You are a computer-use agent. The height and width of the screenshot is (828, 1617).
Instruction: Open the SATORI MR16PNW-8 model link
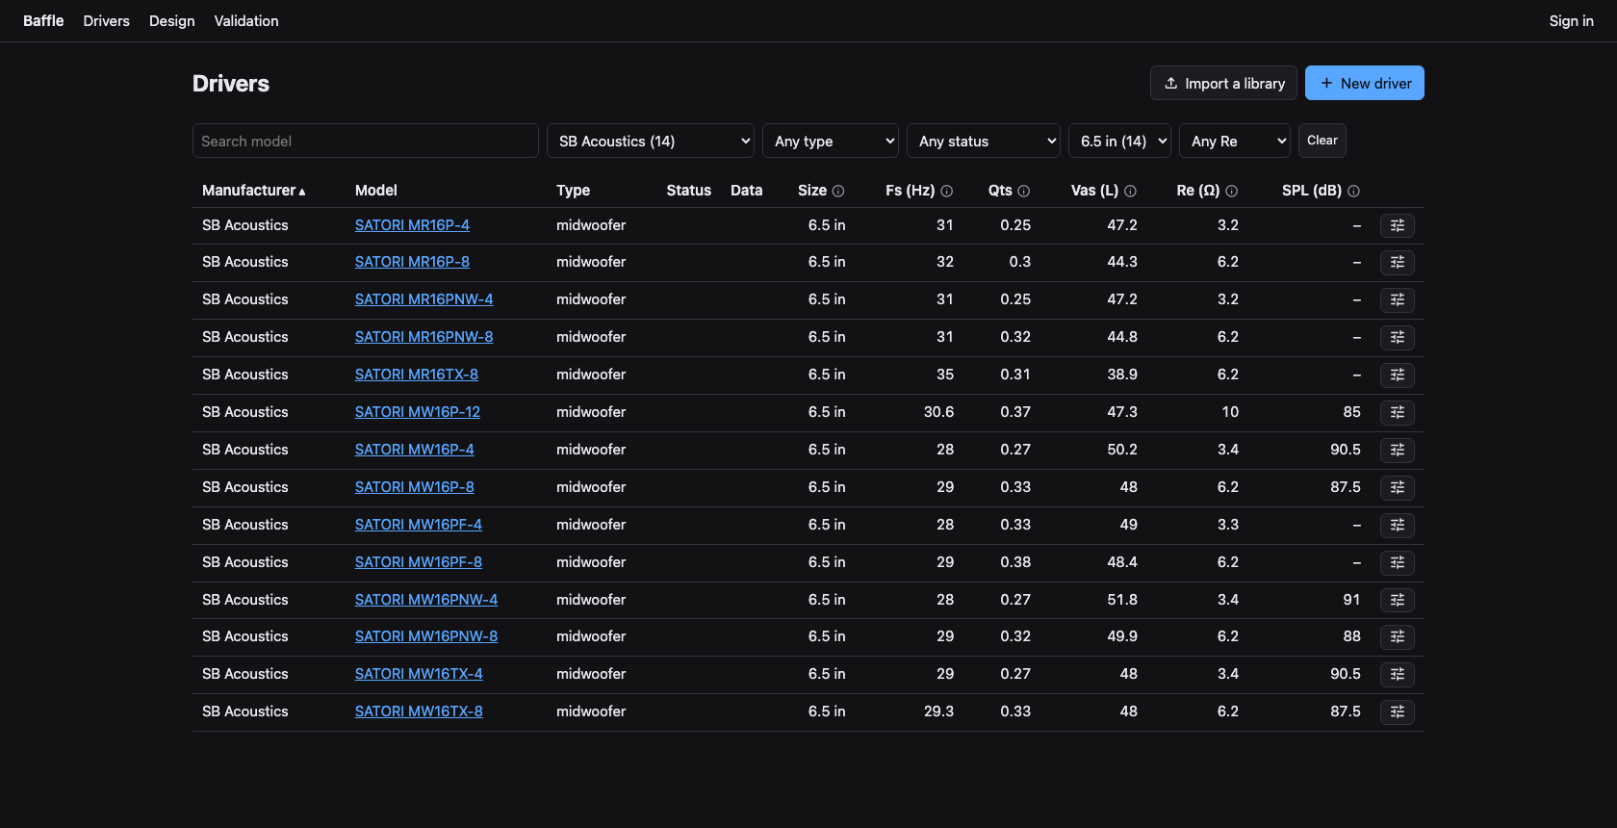point(423,337)
